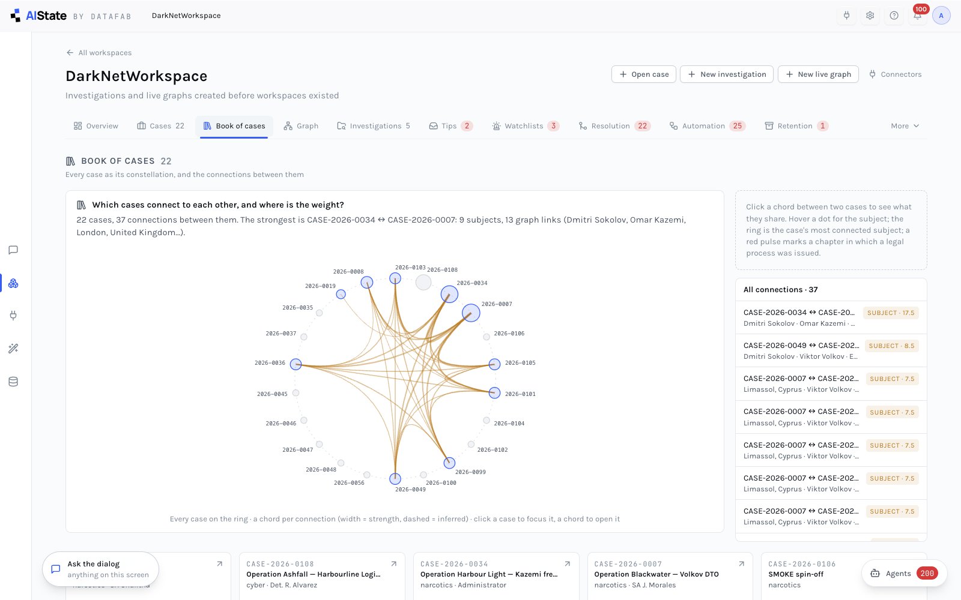
Task: Click DarkNetWorkspace in the top bar
Action: [x=186, y=16]
